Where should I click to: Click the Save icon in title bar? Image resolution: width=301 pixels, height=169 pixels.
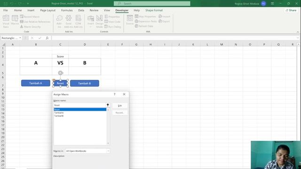pyautogui.click(x=6, y=3)
